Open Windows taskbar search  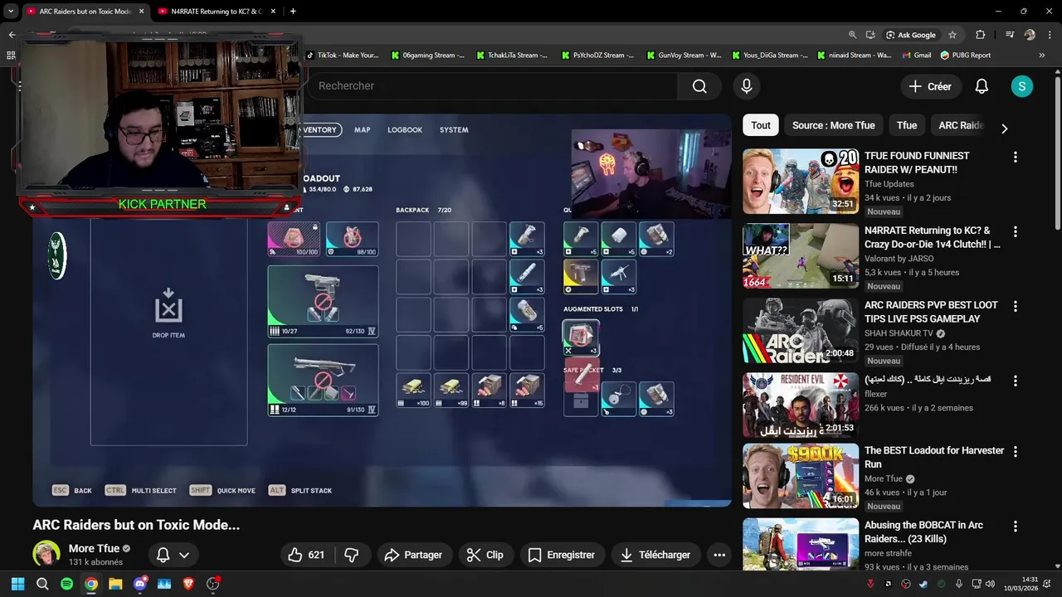tap(42, 584)
